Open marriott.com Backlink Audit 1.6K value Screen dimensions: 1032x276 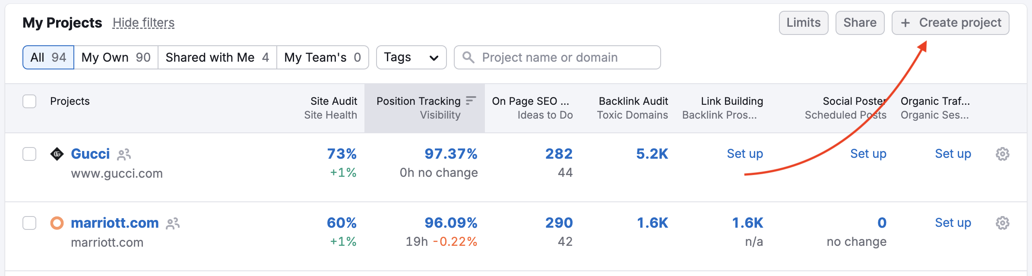pos(652,223)
